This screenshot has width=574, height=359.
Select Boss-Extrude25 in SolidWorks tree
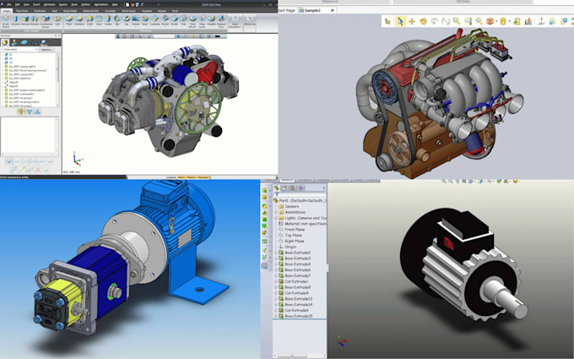(299, 316)
